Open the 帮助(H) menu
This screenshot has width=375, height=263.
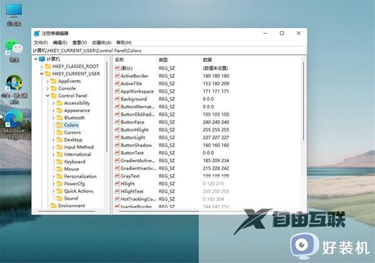point(124,42)
